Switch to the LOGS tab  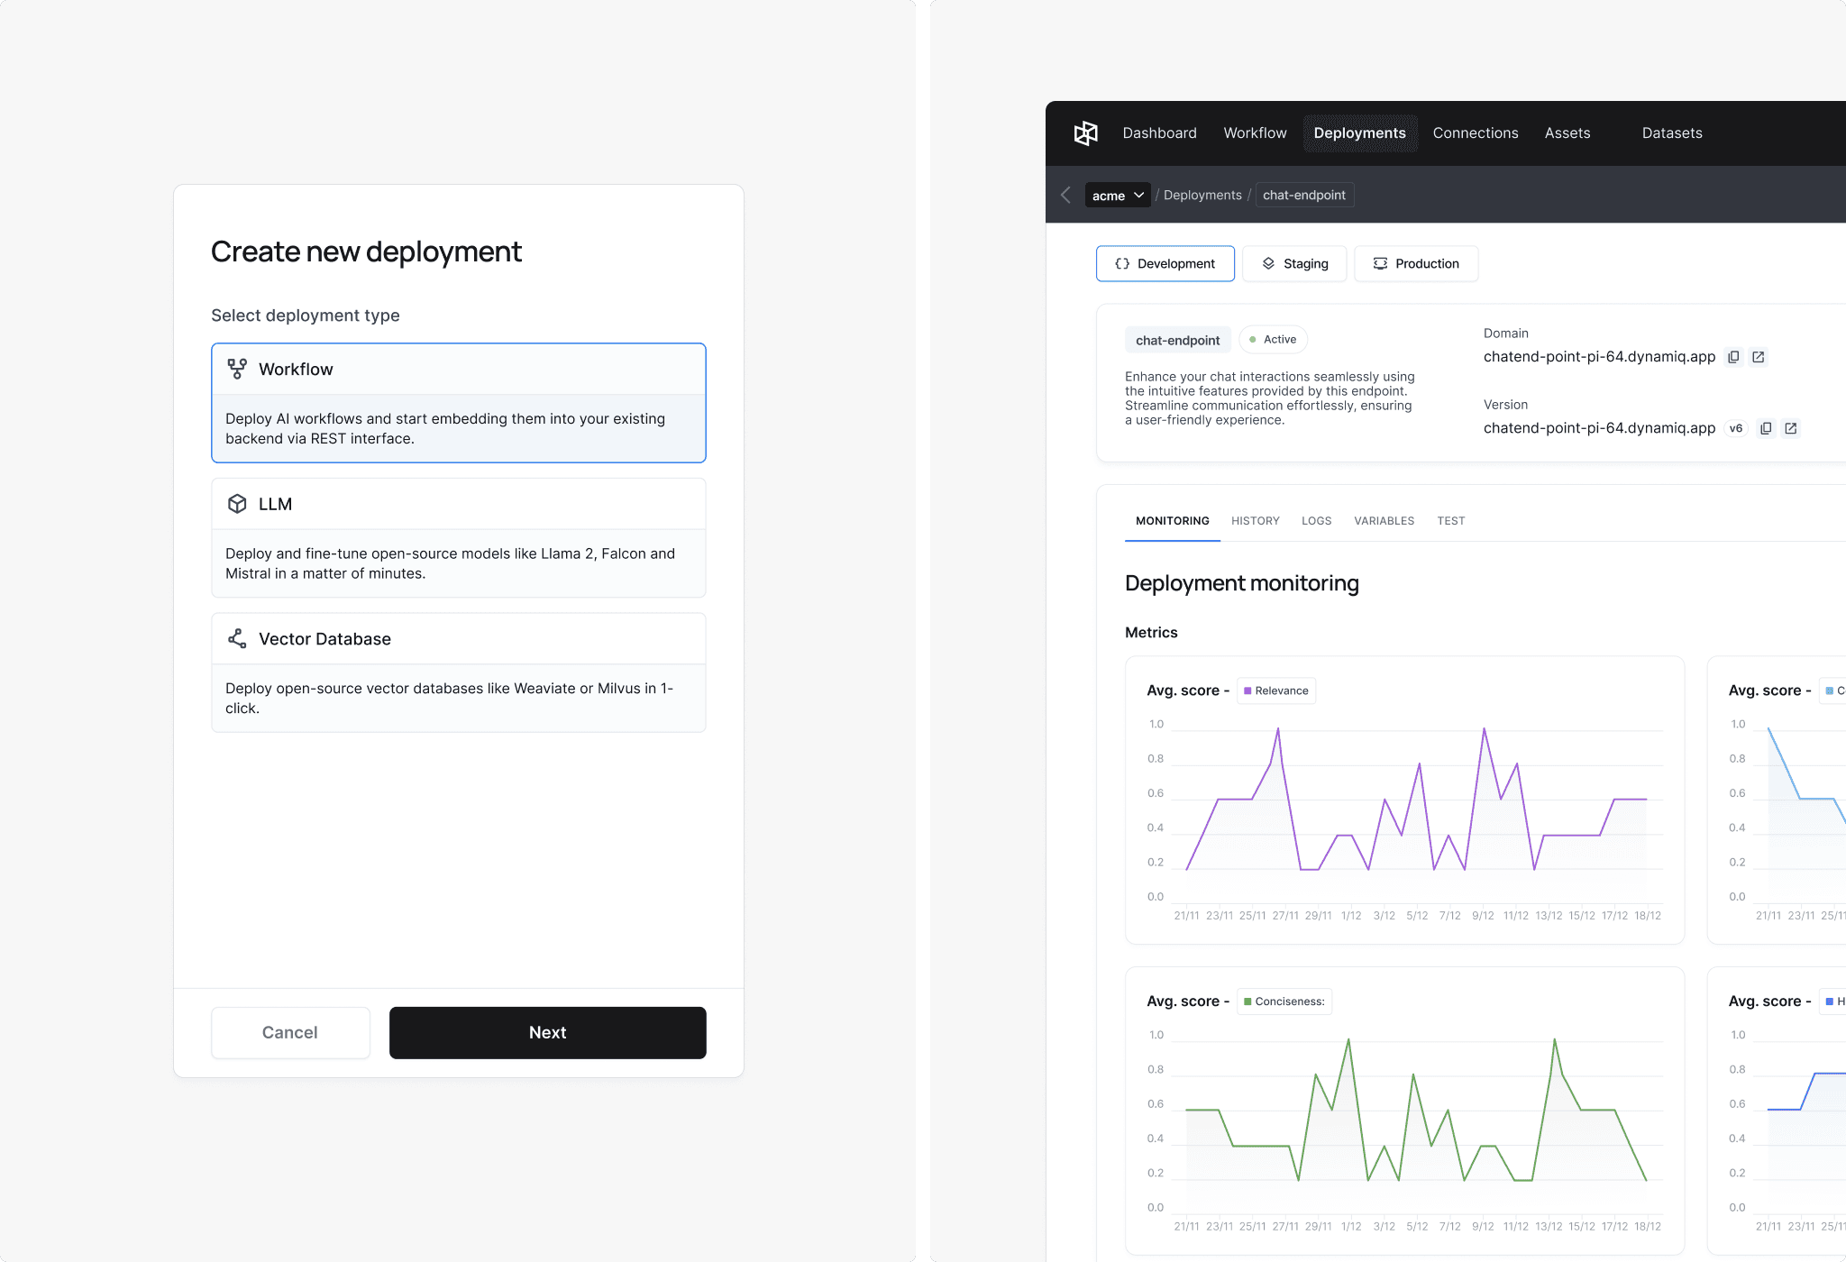(x=1316, y=521)
